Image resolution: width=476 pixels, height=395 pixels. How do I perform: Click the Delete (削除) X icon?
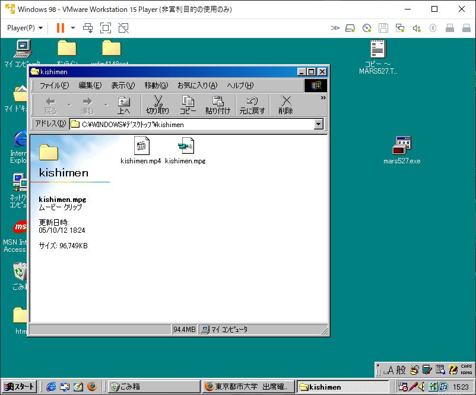285,105
